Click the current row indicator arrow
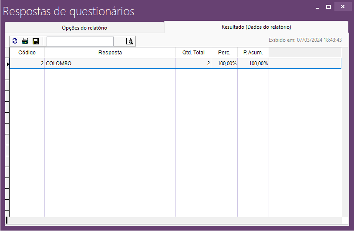Viewport: 354px width, 231px height. pos(7,64)
